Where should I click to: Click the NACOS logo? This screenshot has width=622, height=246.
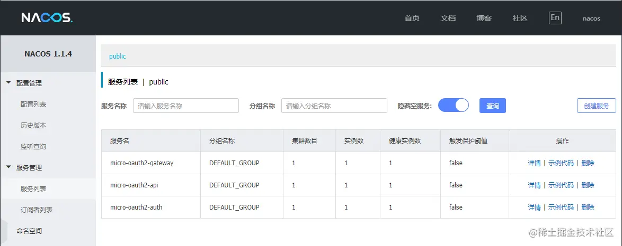[47, 18]
